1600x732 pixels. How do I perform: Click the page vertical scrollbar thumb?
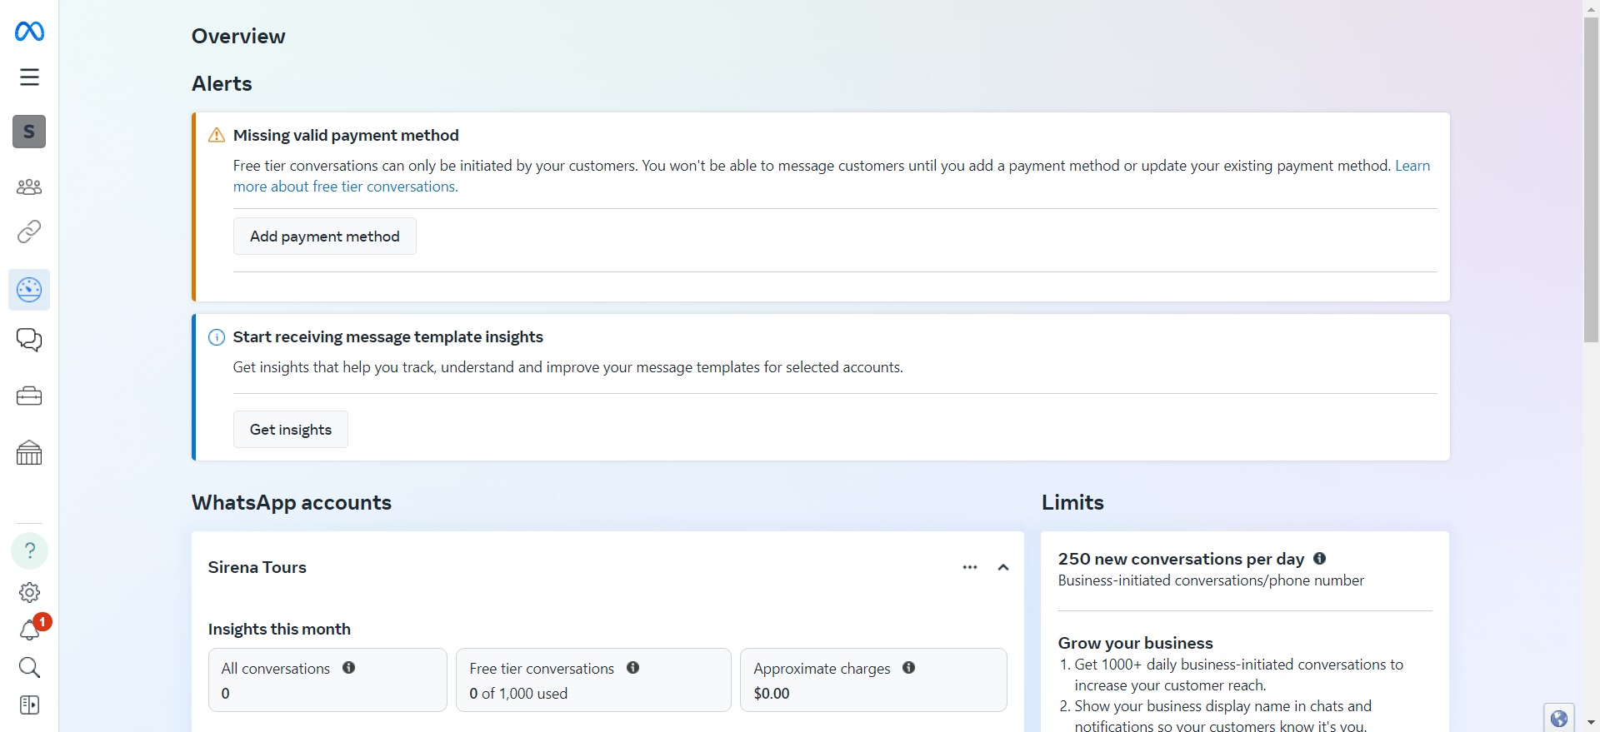1591,179
